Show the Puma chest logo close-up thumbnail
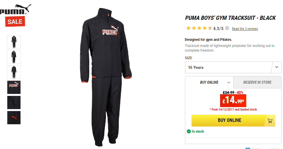Viewport: 283px width, 149px height. coord(14,87)
